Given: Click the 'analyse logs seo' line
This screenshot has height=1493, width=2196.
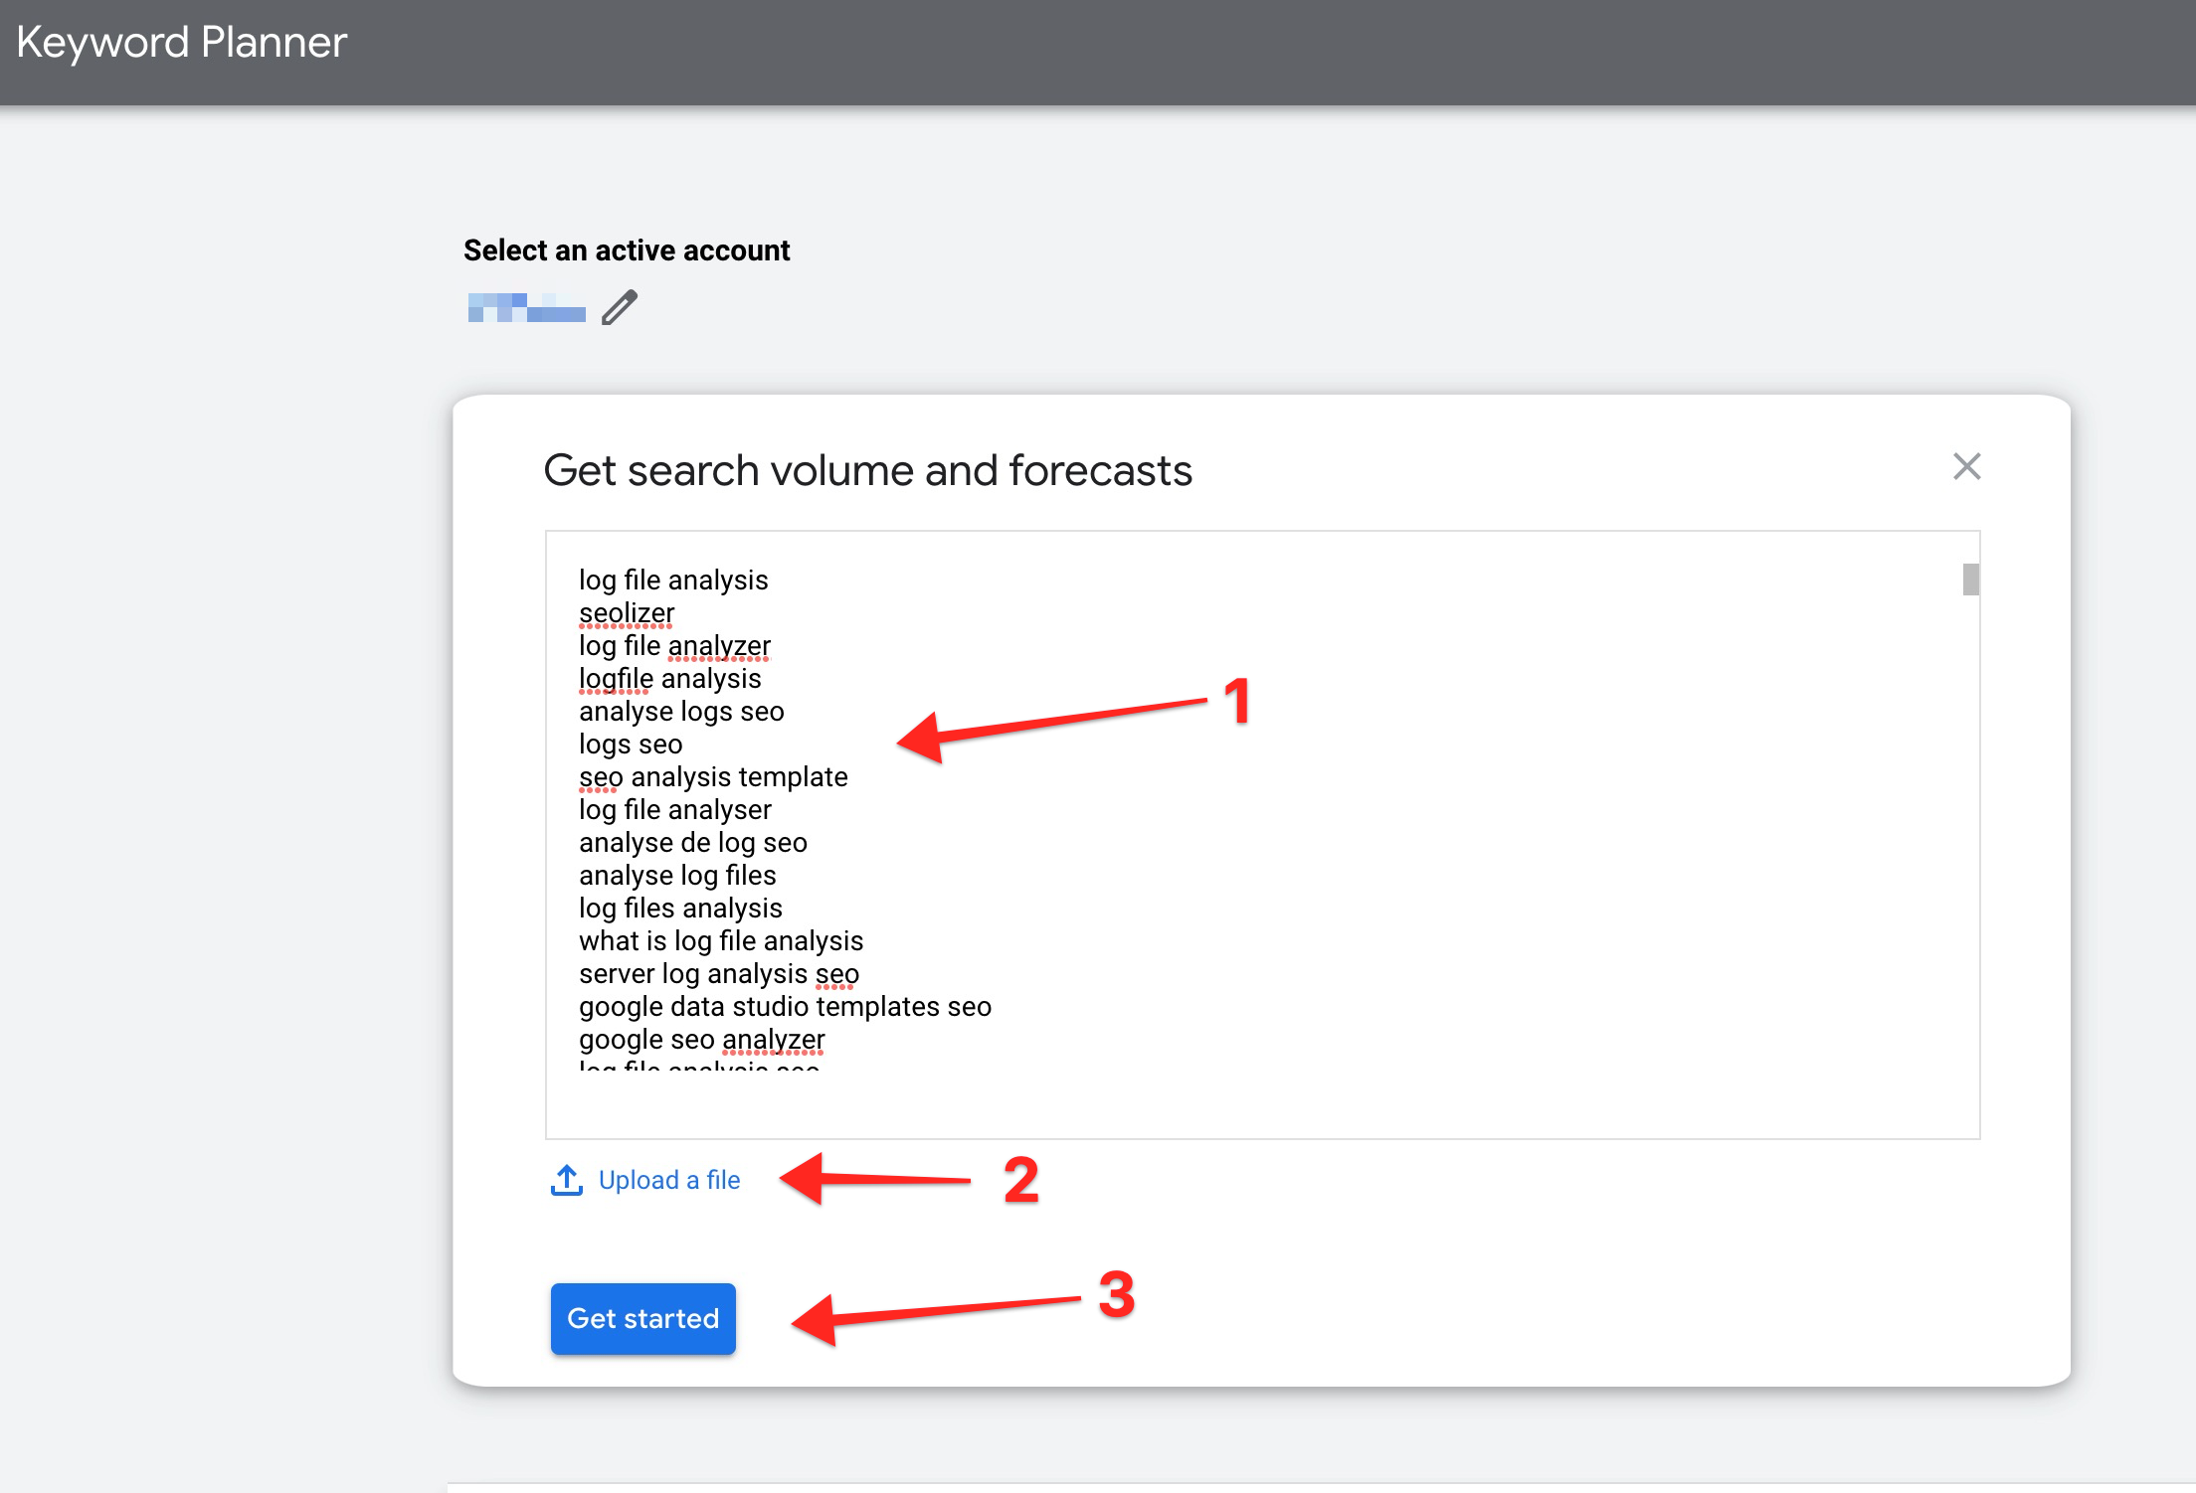Looking at the screenshot, I should coord(681,712).
